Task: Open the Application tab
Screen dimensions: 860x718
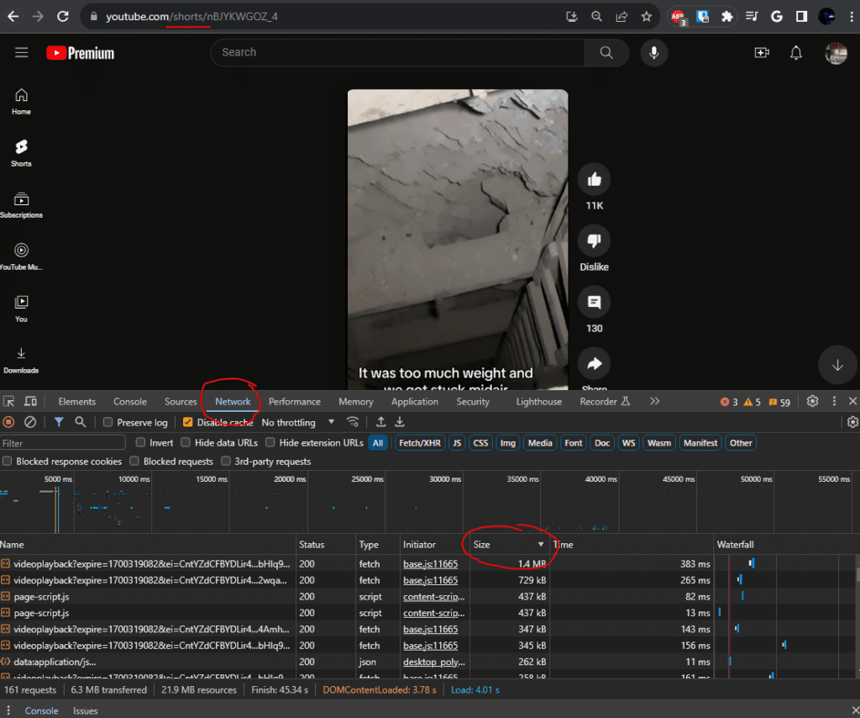Action: tap(415, 401)
